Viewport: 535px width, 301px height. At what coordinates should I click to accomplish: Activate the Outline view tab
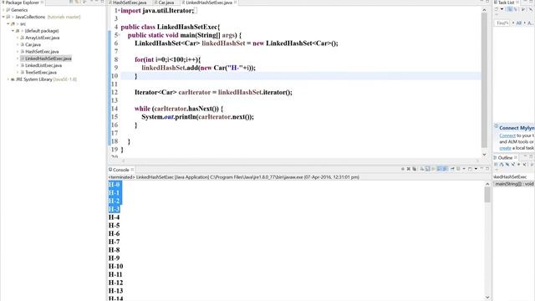[505, 158]
